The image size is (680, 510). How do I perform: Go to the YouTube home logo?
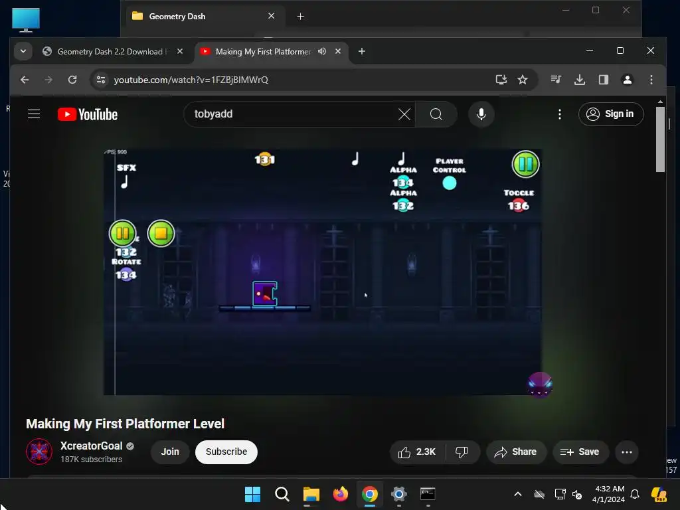click(88, 114)
